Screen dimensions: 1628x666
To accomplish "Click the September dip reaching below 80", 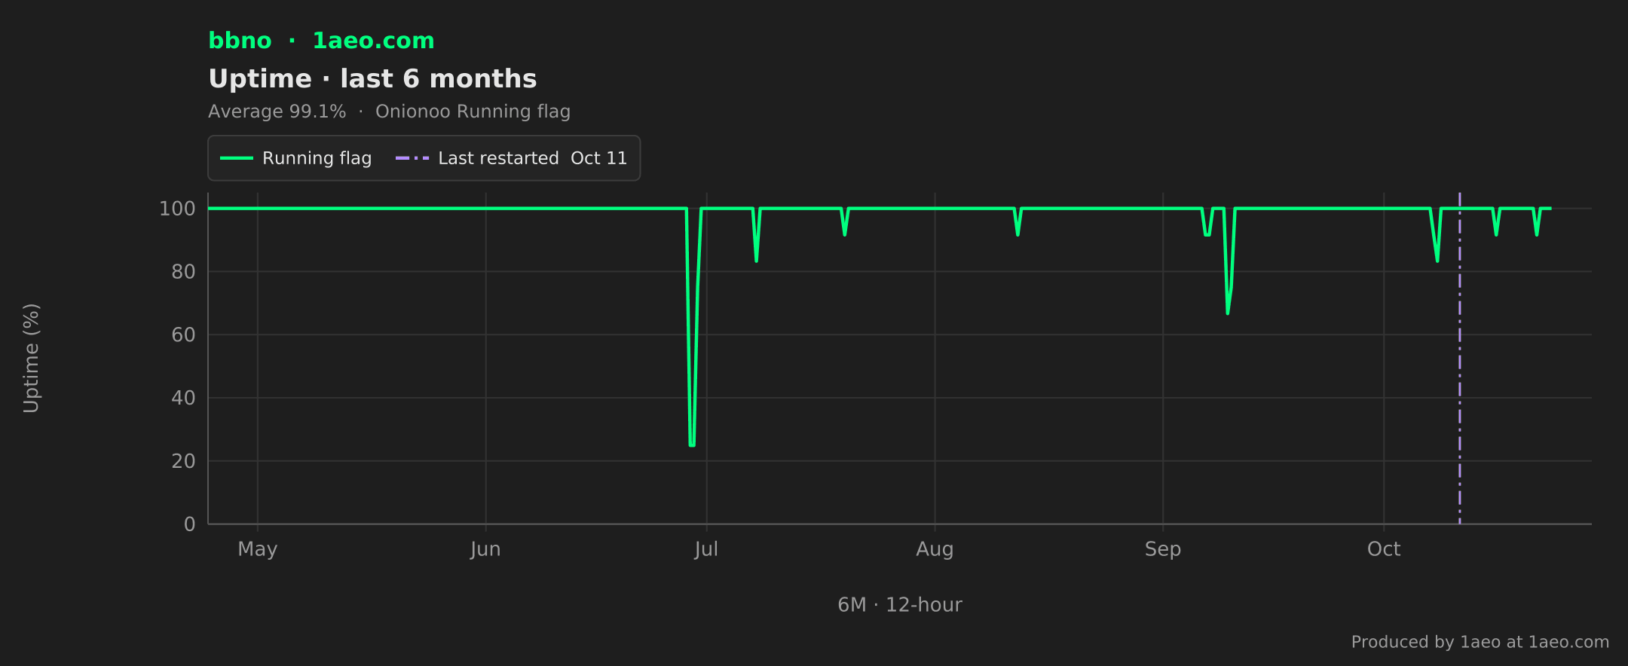I will pyautogui.click(x=1228, y=312).
